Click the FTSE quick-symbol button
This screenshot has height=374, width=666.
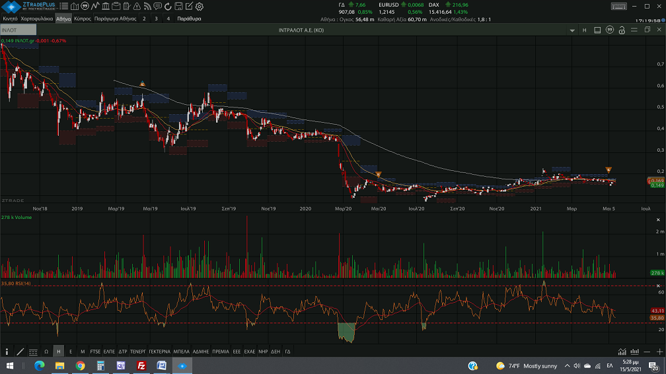(x=96, y=352)
